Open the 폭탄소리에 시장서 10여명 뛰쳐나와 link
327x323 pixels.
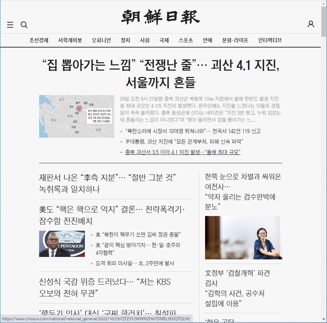(192, 131)
